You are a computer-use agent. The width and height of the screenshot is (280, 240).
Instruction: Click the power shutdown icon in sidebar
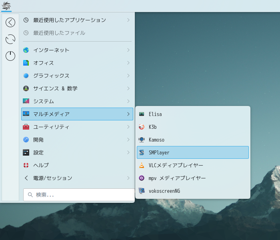(x=10, y=56)
